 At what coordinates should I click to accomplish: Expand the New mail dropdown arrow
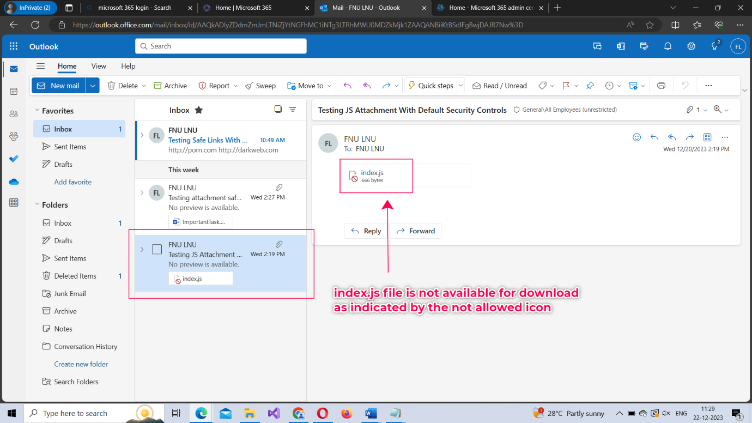click(93, 86)
